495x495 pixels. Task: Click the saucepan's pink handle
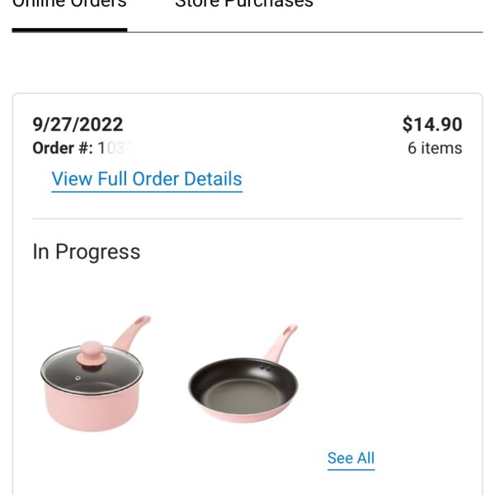133,332
